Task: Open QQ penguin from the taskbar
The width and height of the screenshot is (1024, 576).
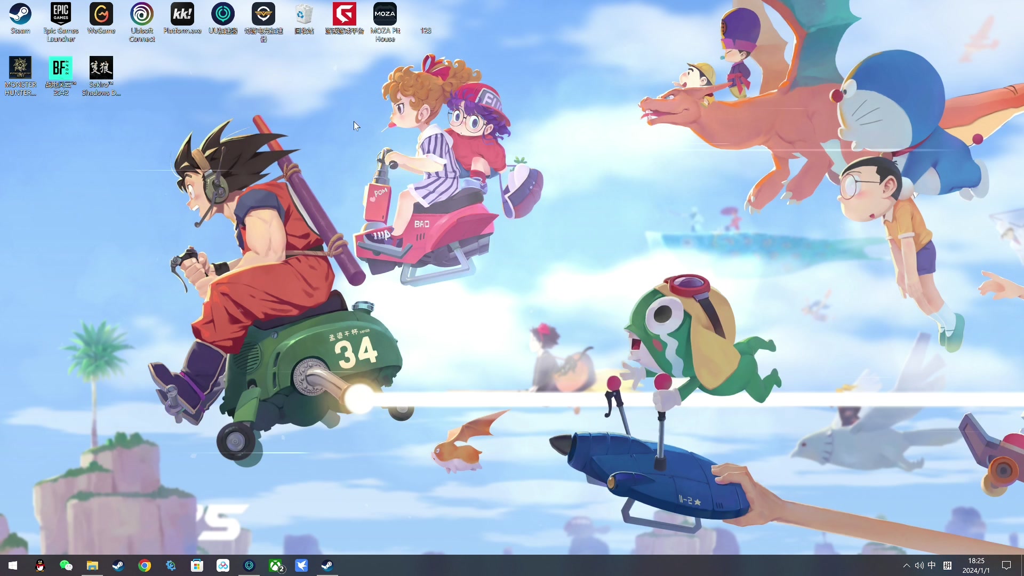Action: click(x=40, y=565)
